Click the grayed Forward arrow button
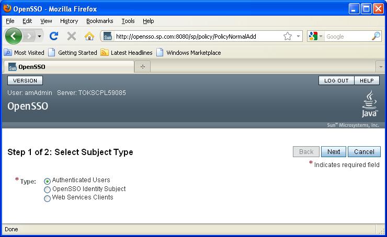The width and height of the screenshot is (387, 237). click(x=29, y=36)
